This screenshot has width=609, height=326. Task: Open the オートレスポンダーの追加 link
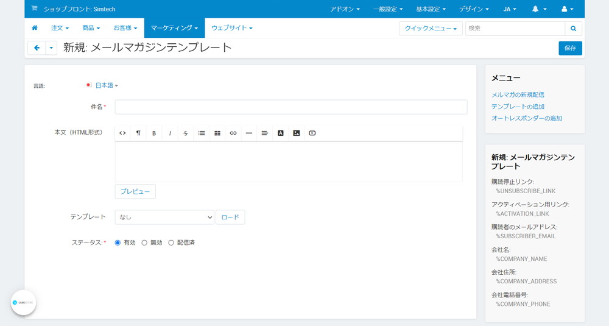click(x=527, y=118)
